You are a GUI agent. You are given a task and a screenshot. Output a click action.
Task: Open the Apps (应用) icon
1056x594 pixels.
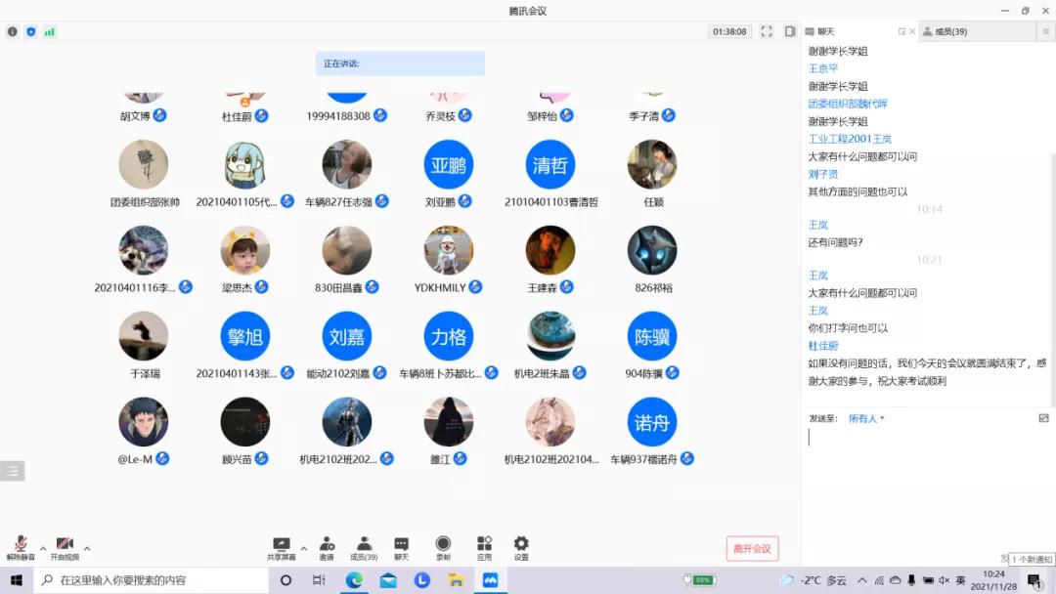[x=484, y=547]
